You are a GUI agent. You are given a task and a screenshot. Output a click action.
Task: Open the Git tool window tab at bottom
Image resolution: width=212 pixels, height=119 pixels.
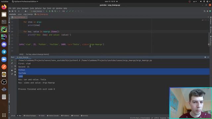coord(13,116)
